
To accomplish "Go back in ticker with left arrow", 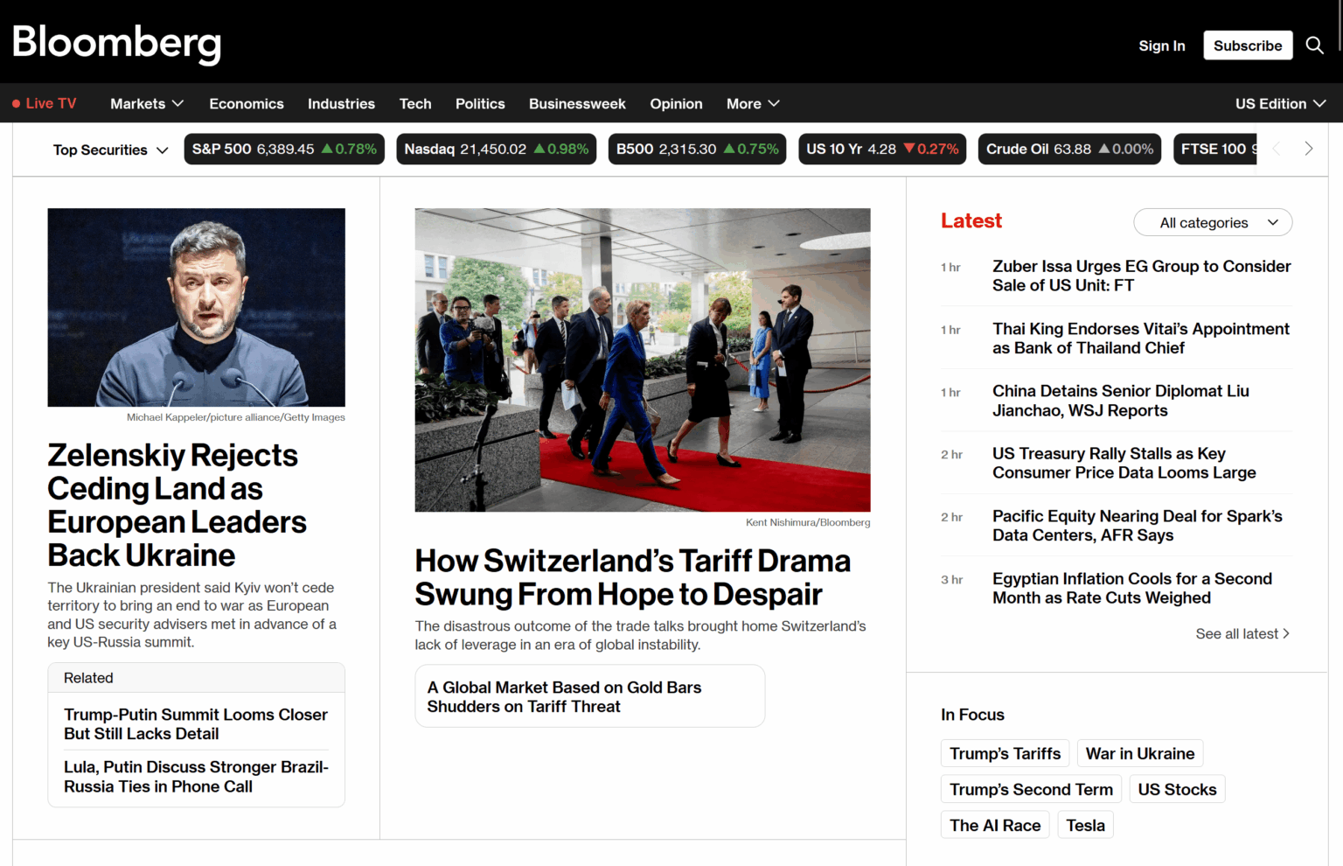I will pos(1276,149).
